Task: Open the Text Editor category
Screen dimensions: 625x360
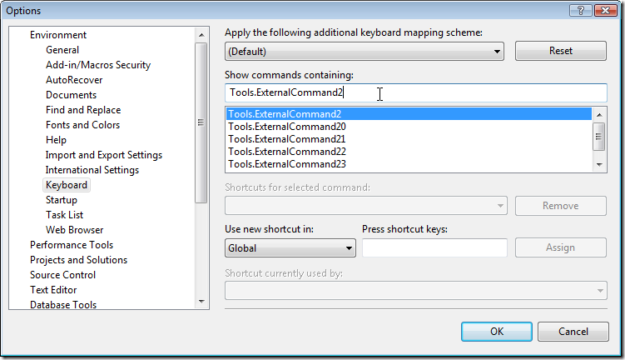Action: point(53,290)
